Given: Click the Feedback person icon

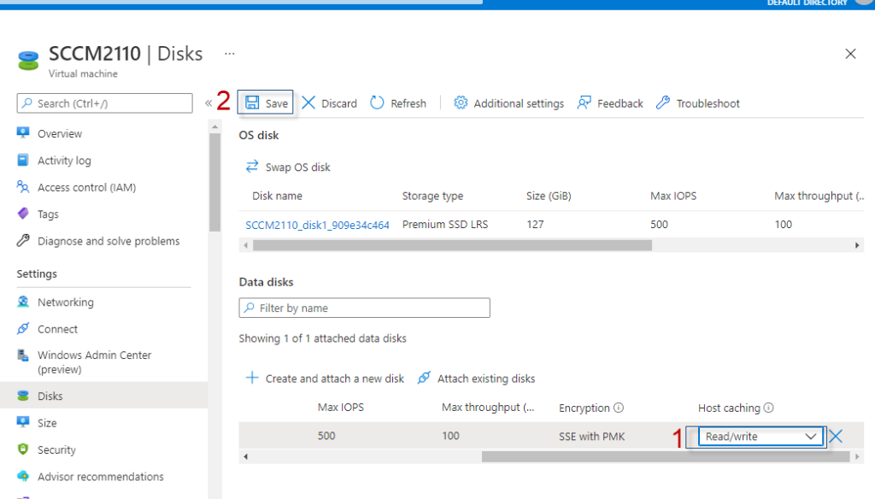Looking at the screenshot, I should [x=584, y=103].
